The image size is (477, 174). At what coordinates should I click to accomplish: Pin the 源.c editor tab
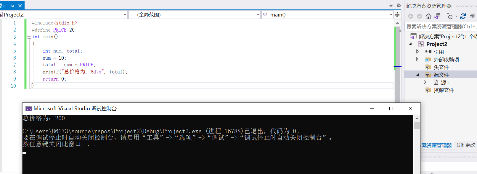click(12, 6)
